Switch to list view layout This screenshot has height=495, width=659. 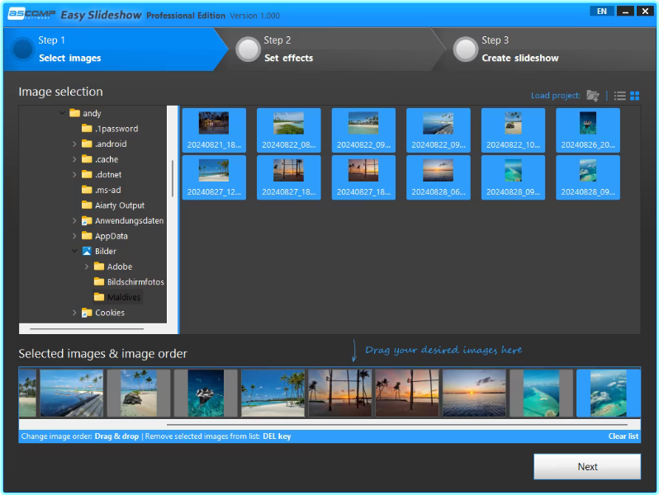coord(619,97)
